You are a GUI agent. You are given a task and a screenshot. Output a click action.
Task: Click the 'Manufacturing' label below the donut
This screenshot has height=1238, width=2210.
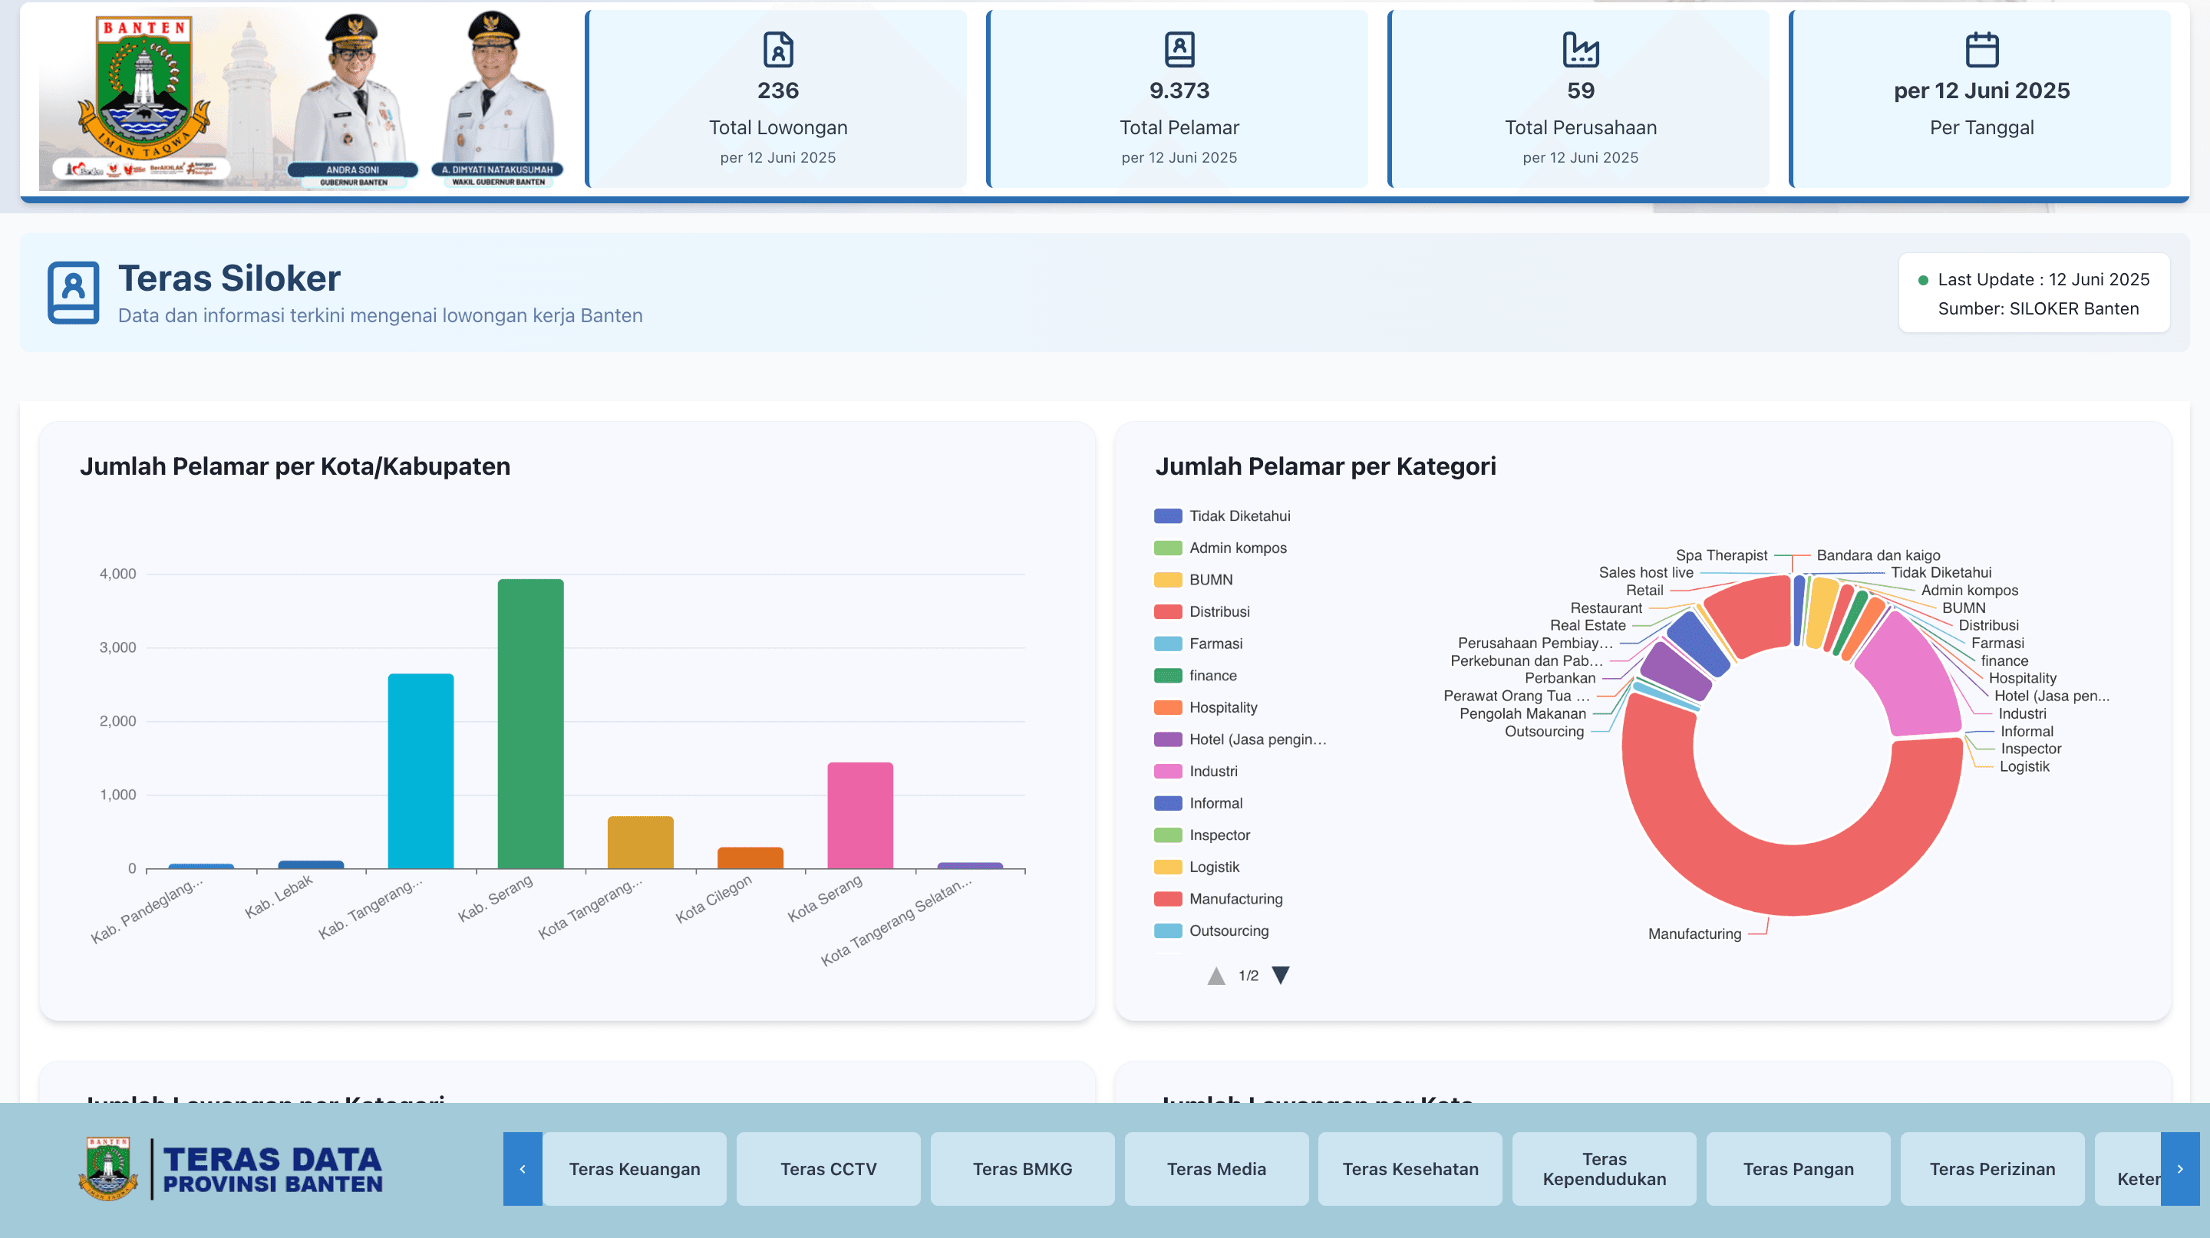[x=1694, y=933]
